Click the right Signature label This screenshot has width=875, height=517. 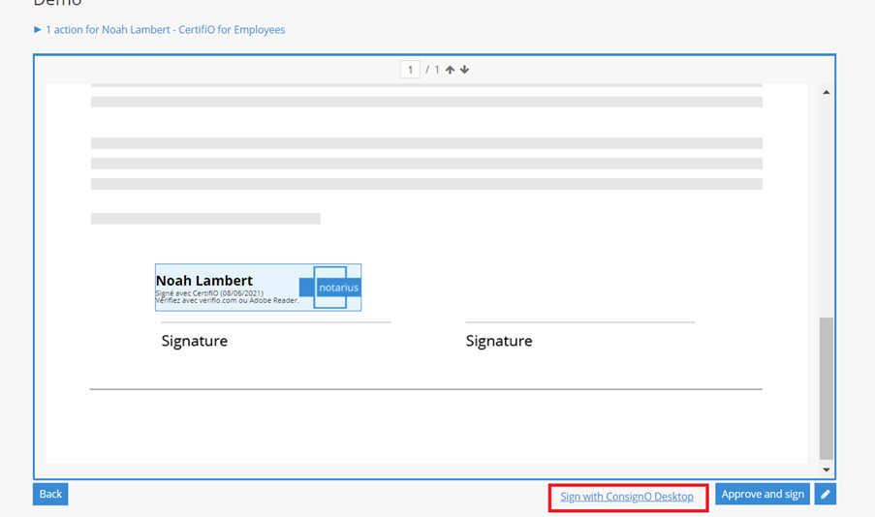[x=499, y=341]
